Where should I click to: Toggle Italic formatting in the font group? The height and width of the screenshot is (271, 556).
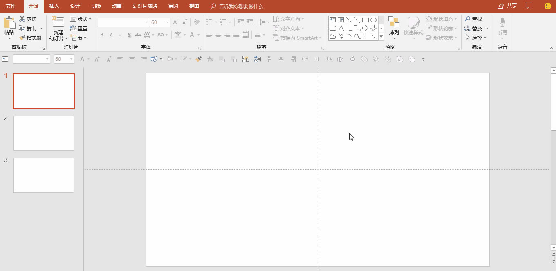111,35
